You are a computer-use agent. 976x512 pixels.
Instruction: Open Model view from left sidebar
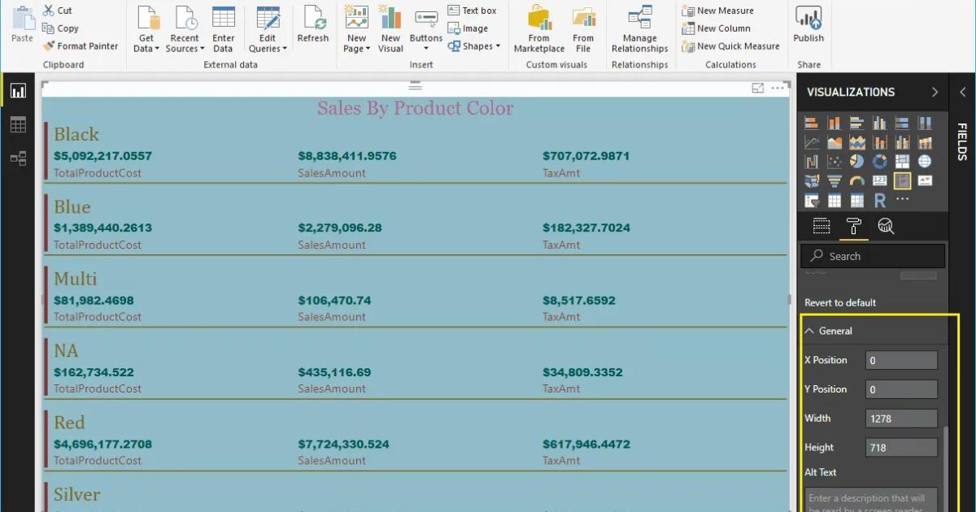[18, 158]
